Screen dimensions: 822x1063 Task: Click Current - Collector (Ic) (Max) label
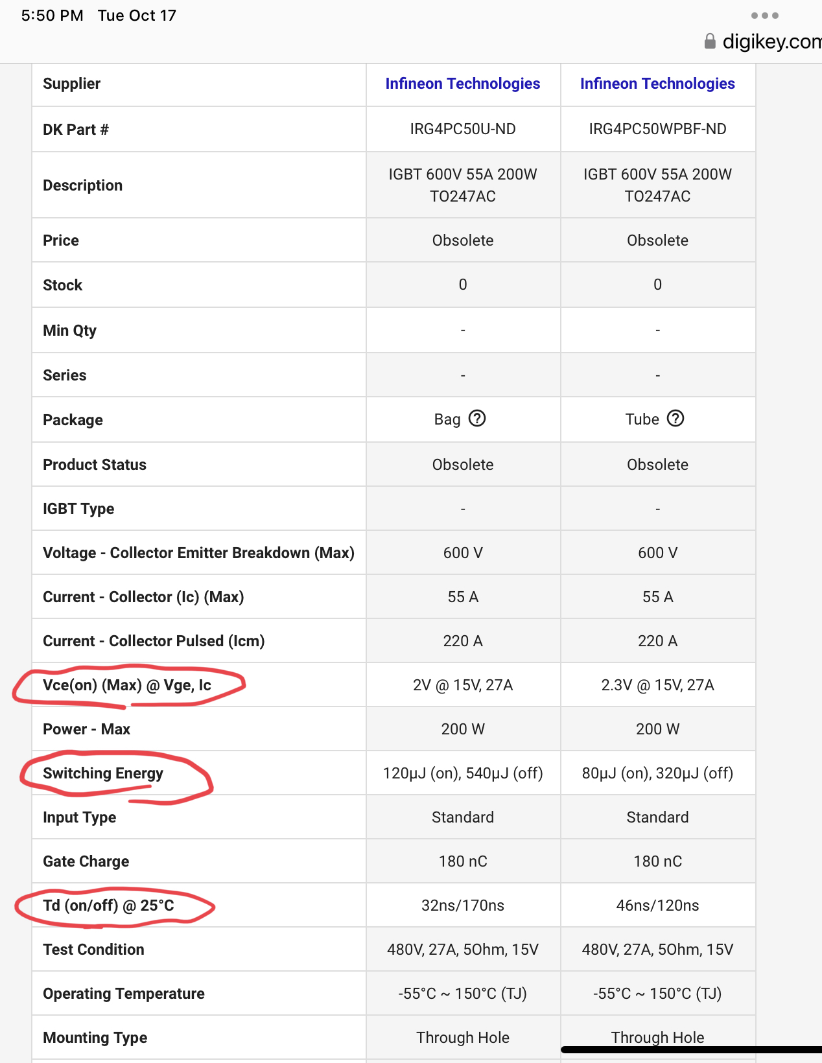(143, 597)
